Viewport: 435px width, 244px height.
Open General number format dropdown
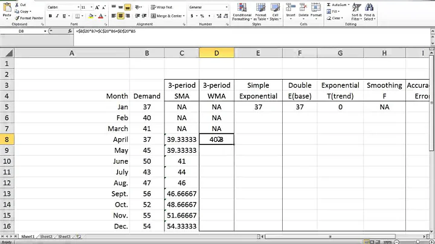[x=227, y=7]
